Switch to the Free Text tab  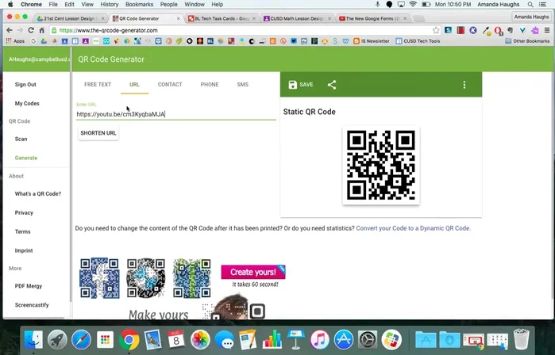click(x=98, y=84)
